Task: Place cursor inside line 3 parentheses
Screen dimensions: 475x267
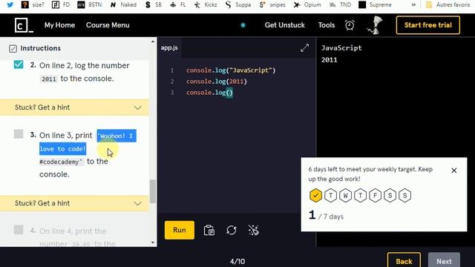Action: point(229,93)
